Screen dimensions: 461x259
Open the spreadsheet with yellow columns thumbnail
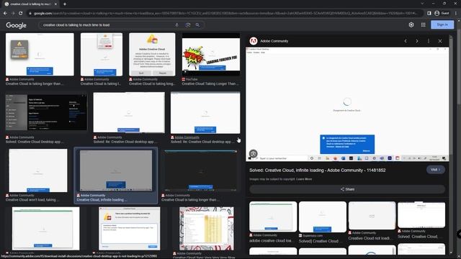click(x=207, y=229)
